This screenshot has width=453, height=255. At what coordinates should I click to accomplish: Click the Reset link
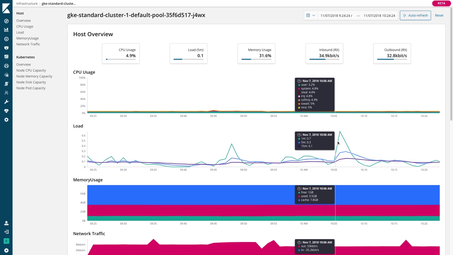[x=439, y=16]
